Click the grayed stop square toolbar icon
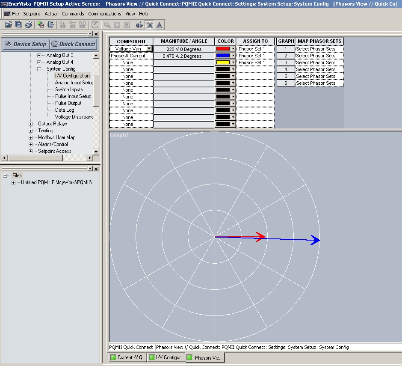This screenshot has width=402, height=366. [x=127, y=25]
